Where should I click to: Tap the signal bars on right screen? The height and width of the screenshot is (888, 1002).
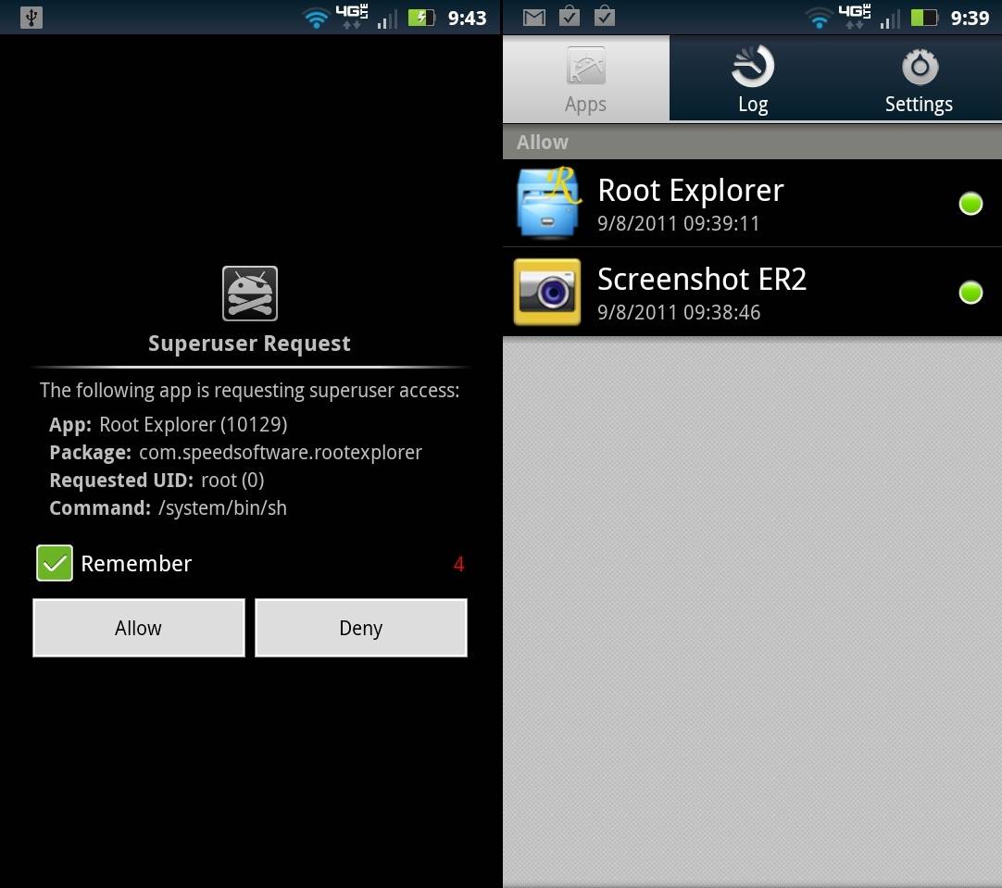pos(890,19)
